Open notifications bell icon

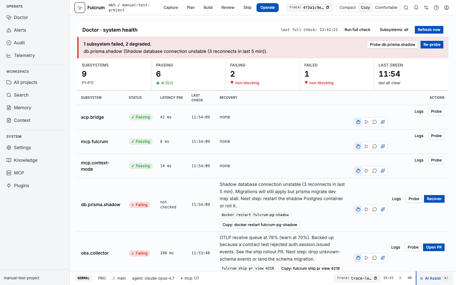click(416, 8)
